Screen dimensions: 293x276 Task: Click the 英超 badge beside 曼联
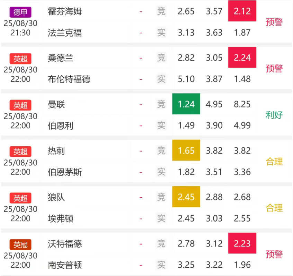[x=20, y=105]
